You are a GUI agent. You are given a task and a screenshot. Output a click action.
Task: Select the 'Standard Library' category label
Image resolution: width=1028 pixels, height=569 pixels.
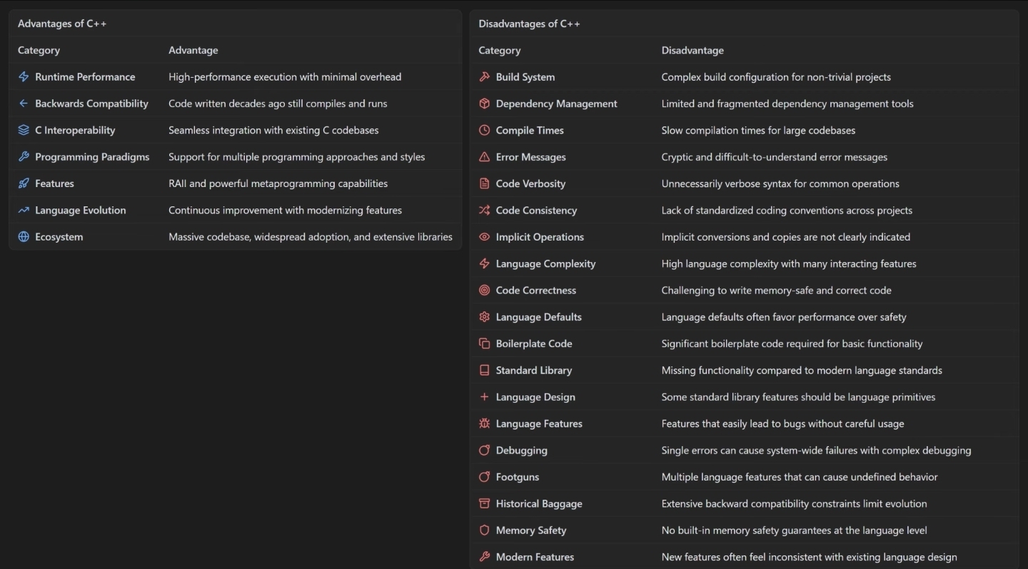tap(534, 371)
